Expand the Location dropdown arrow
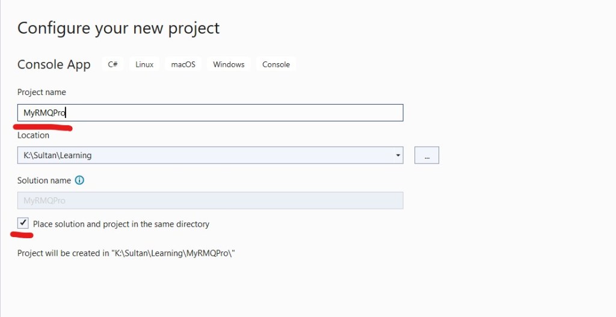Viewport: 616px width, 317px height. (x=398, y=155)
